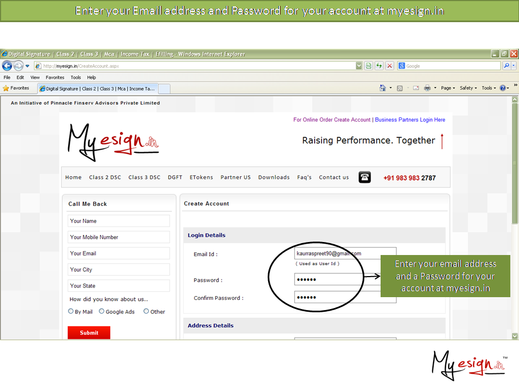Click the telephone icon in site navigation
This screenshot has width=519, height=389.
(364, 177)
